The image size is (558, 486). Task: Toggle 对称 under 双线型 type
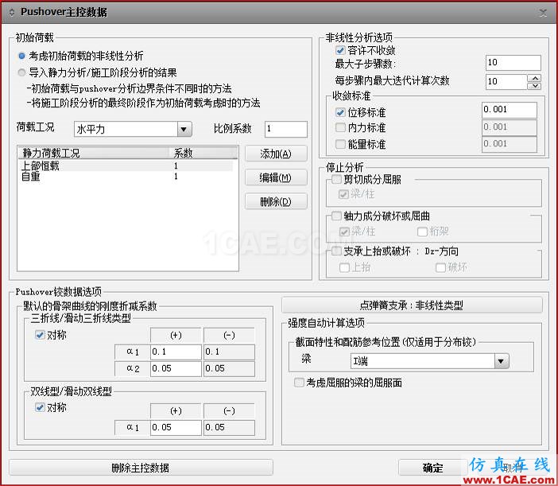(40, 407)
